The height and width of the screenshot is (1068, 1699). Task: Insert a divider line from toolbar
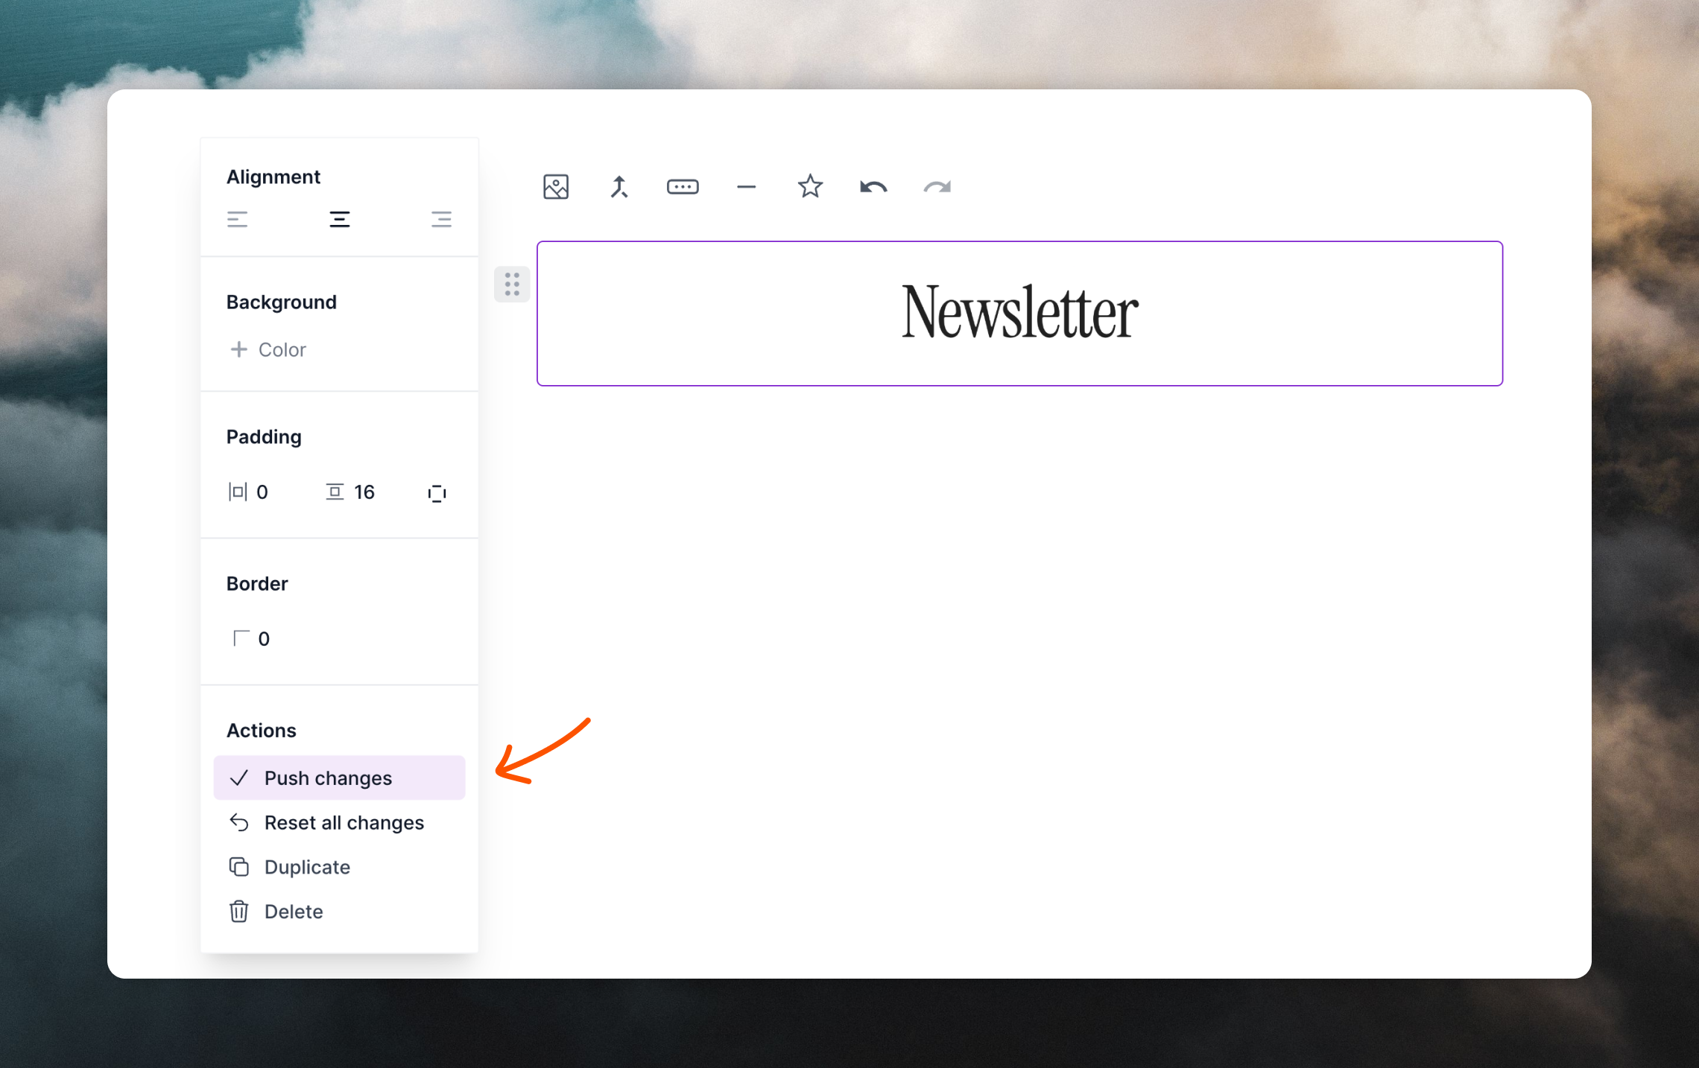tap(747, 187)
